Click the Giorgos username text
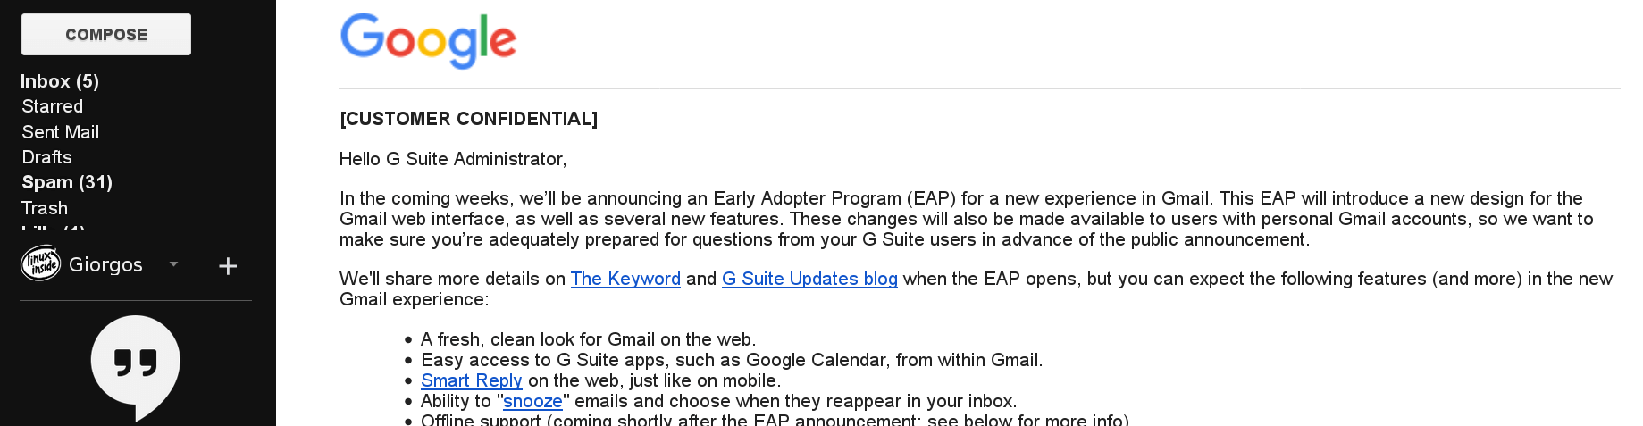1643x426 pixels. [105, 264]
